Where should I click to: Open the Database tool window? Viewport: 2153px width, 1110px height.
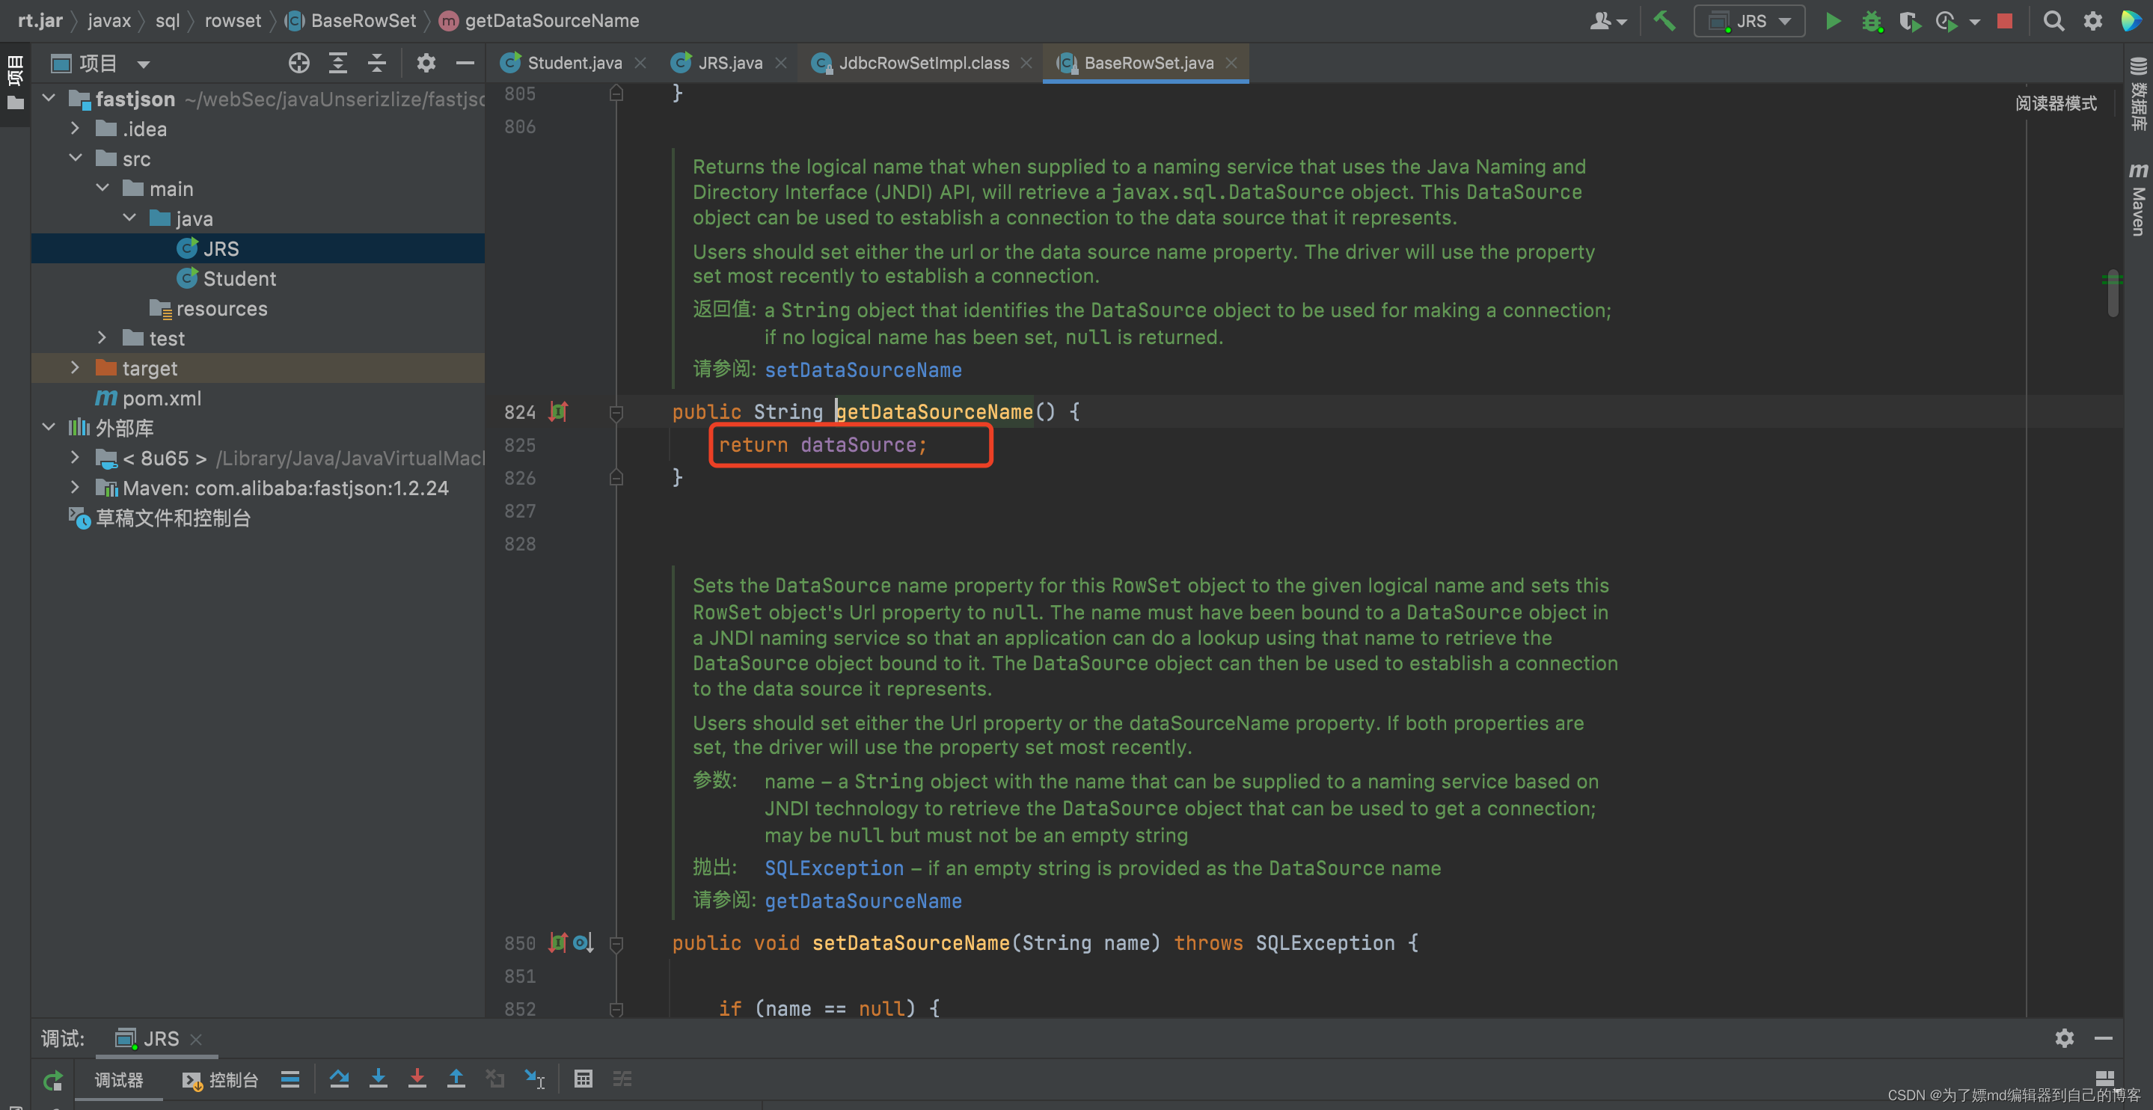click(x=2138, y=93)
